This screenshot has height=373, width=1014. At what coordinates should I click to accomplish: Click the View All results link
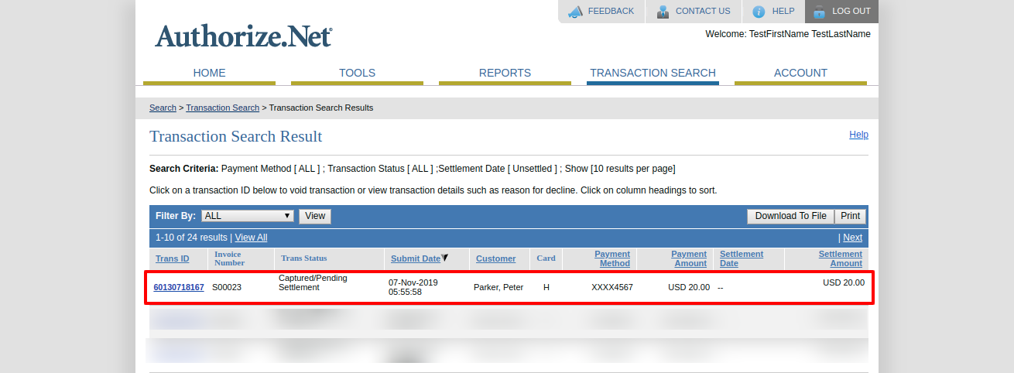(251, 238)
